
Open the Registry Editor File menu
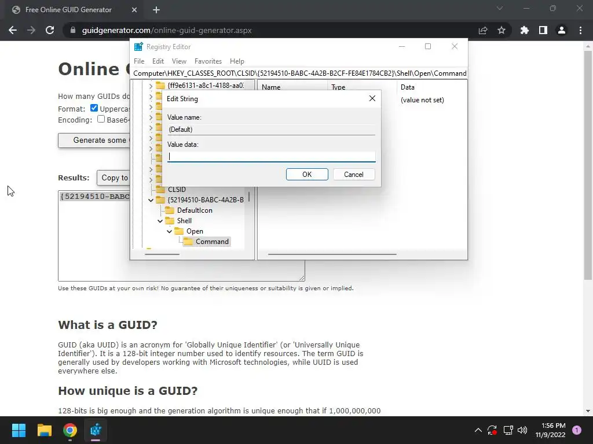click(139, 61)
